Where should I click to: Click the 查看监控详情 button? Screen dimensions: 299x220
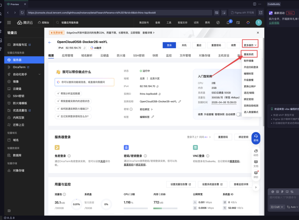click(241, 184)
